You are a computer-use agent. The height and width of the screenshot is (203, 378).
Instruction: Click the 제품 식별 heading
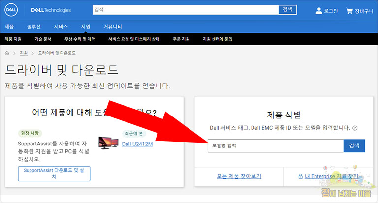(x=283, y=115)
